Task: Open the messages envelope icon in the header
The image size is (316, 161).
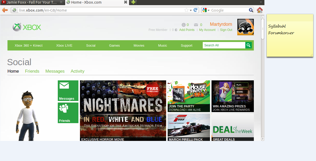Action: (x=196, y=25)
